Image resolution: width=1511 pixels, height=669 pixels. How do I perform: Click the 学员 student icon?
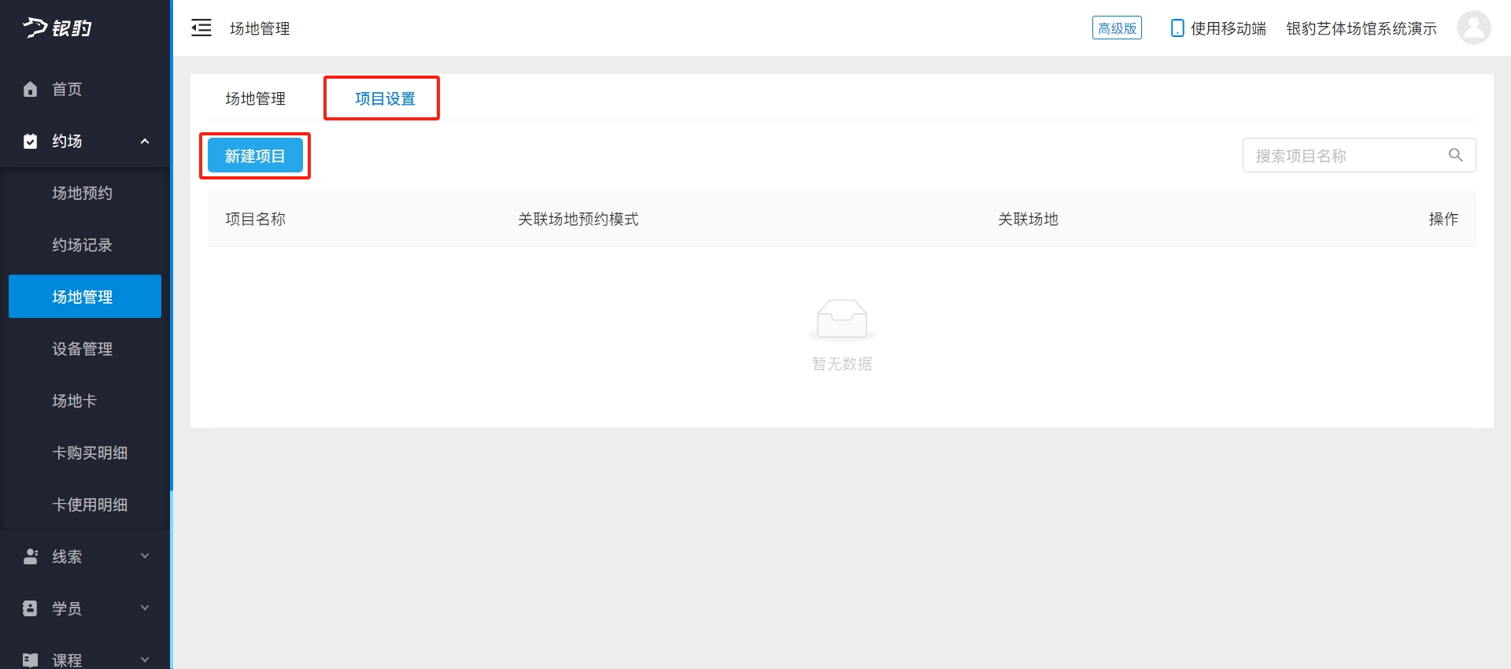coord(30,608)
